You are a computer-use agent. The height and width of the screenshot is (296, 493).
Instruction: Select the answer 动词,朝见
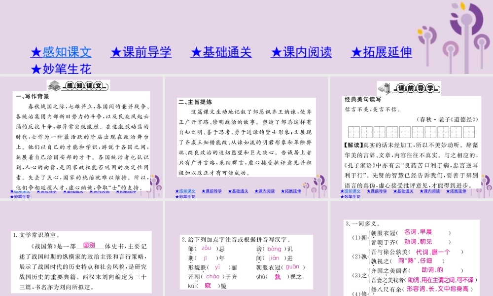point(418,242)
